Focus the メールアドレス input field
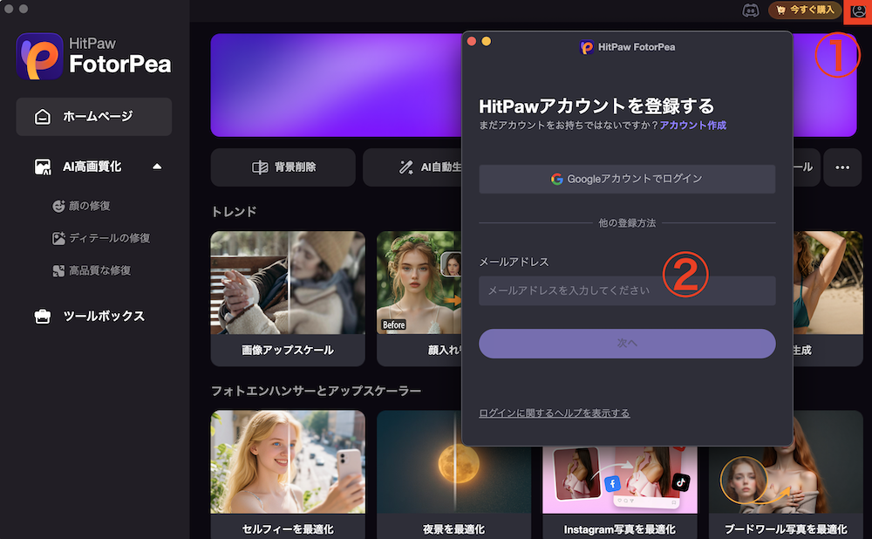This screenshot has width=872, height=539. pos(627,290)
